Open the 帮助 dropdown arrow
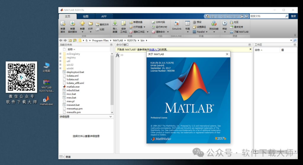The image size is (303, 165). (225, 32)
